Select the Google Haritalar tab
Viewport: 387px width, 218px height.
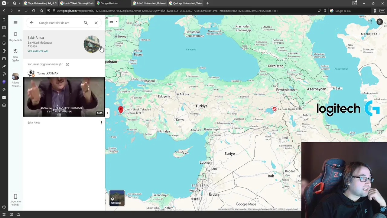pos(112,3)
